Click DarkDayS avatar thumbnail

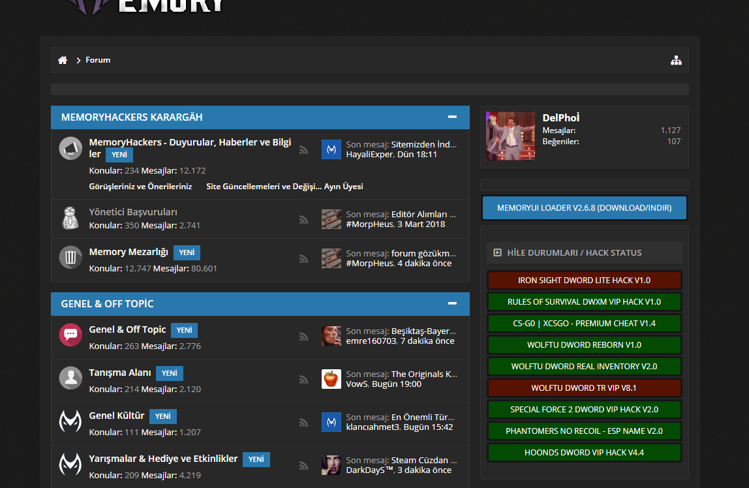pos(331,465)
